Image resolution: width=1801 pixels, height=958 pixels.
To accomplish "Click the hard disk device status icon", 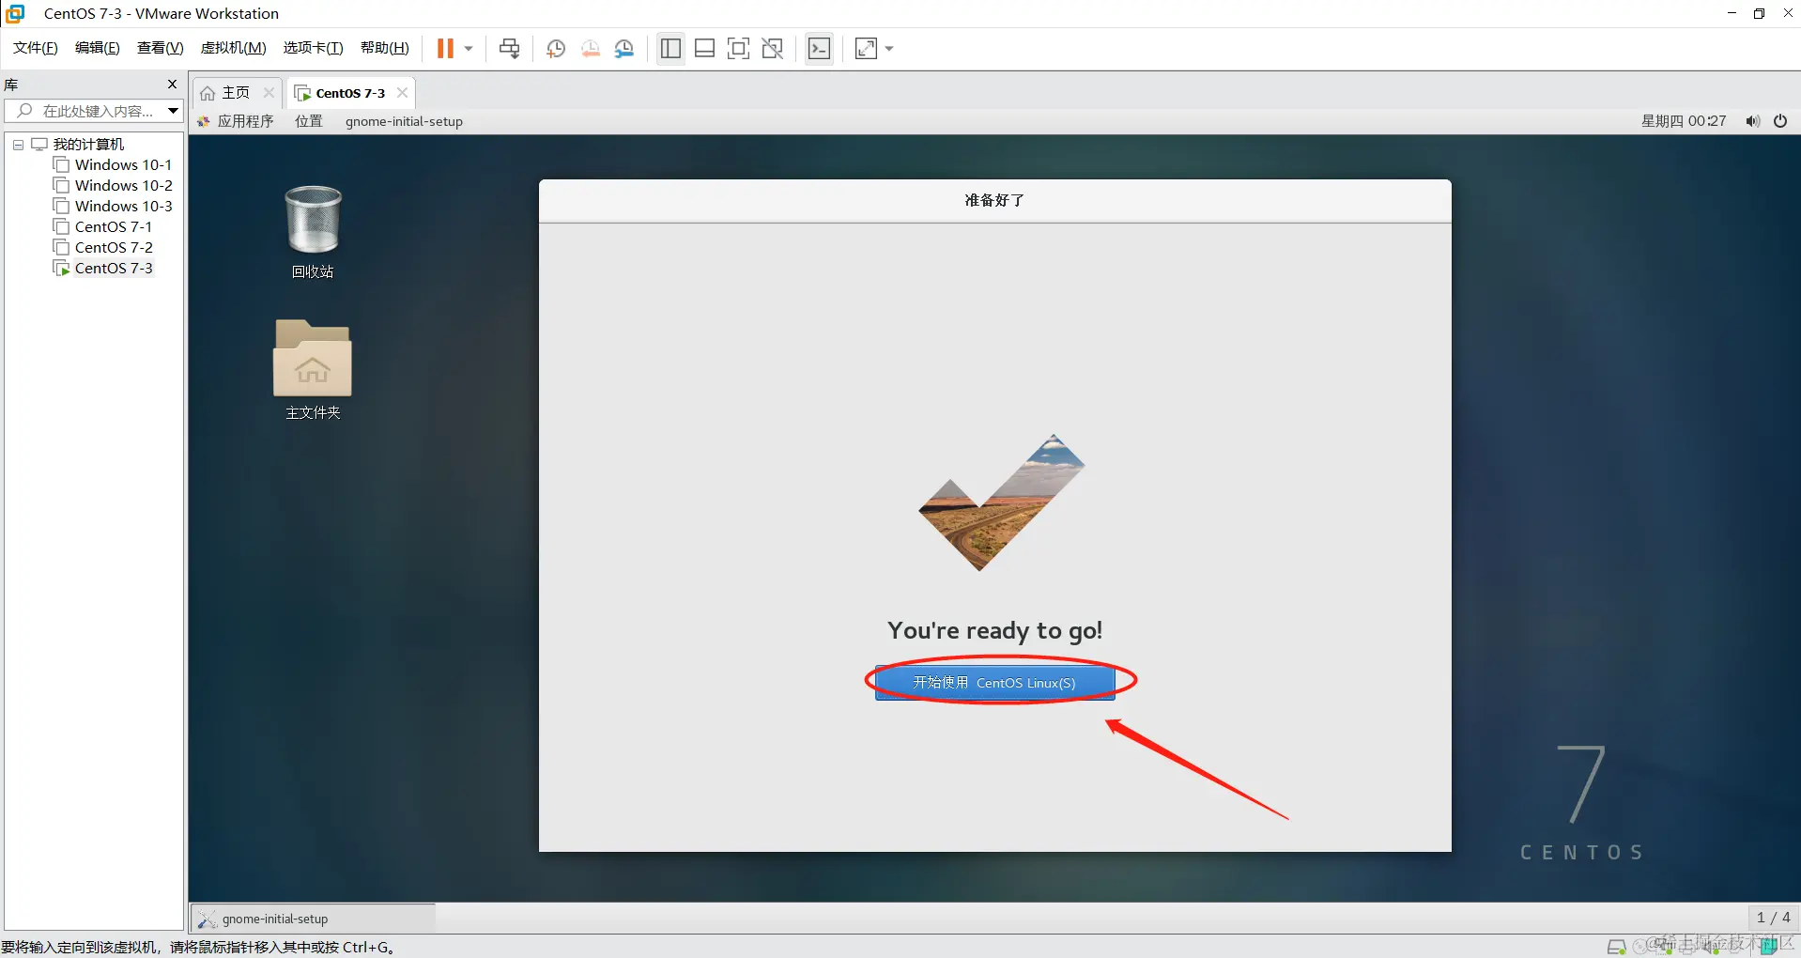I will [1617, 947].
